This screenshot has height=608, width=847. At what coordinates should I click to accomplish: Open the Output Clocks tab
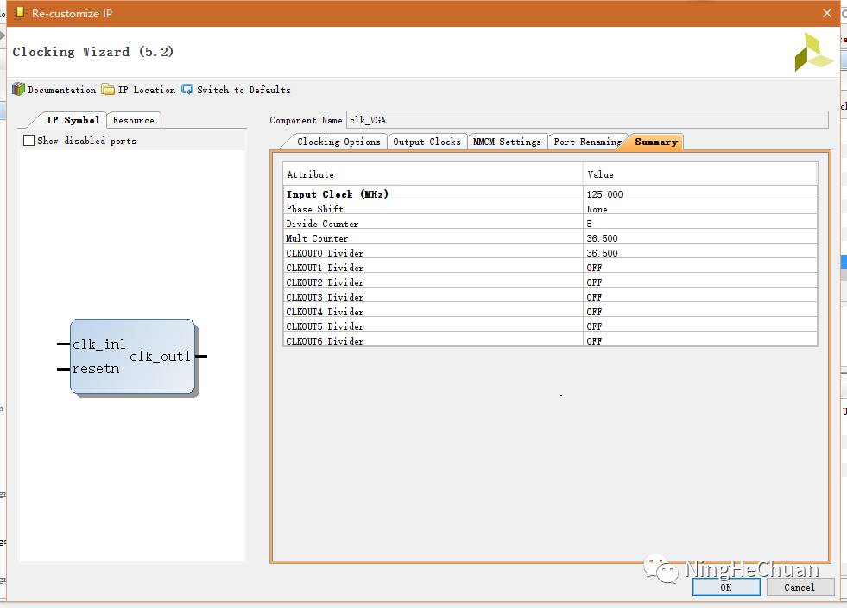[x=427, y=142]
